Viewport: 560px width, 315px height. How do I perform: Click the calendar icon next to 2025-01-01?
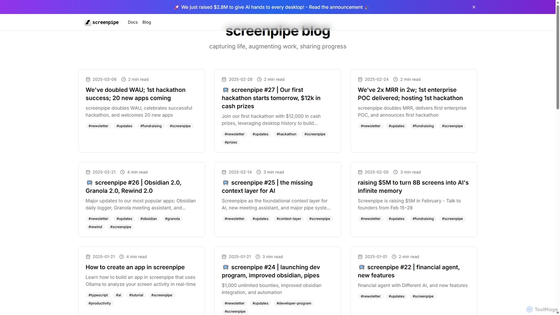(x=360, y=257)
